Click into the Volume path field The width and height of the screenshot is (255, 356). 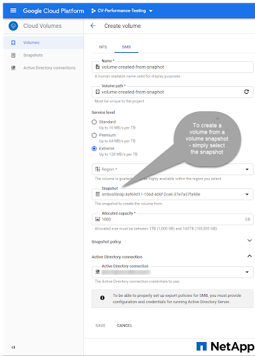(x=172, y=92)
